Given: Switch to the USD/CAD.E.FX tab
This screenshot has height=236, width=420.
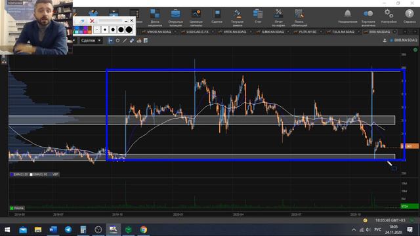Looking at the screenshot, I should [197, 32].
